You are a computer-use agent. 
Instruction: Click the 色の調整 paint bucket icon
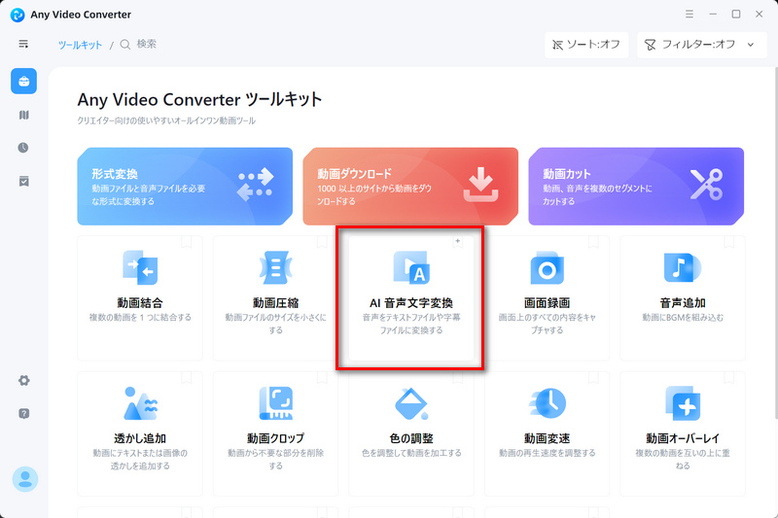411,403
